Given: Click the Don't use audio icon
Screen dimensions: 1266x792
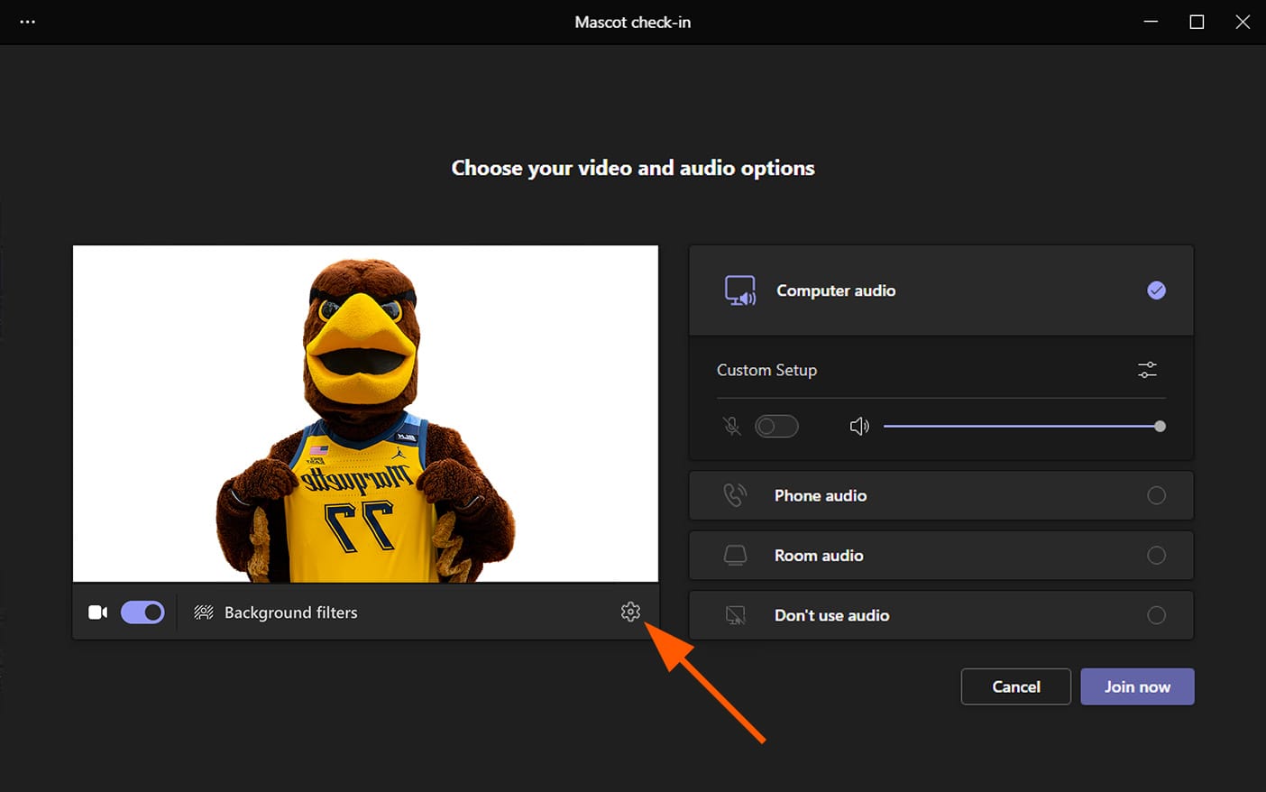Looking at the screenshot, I should tap(735, 615).
